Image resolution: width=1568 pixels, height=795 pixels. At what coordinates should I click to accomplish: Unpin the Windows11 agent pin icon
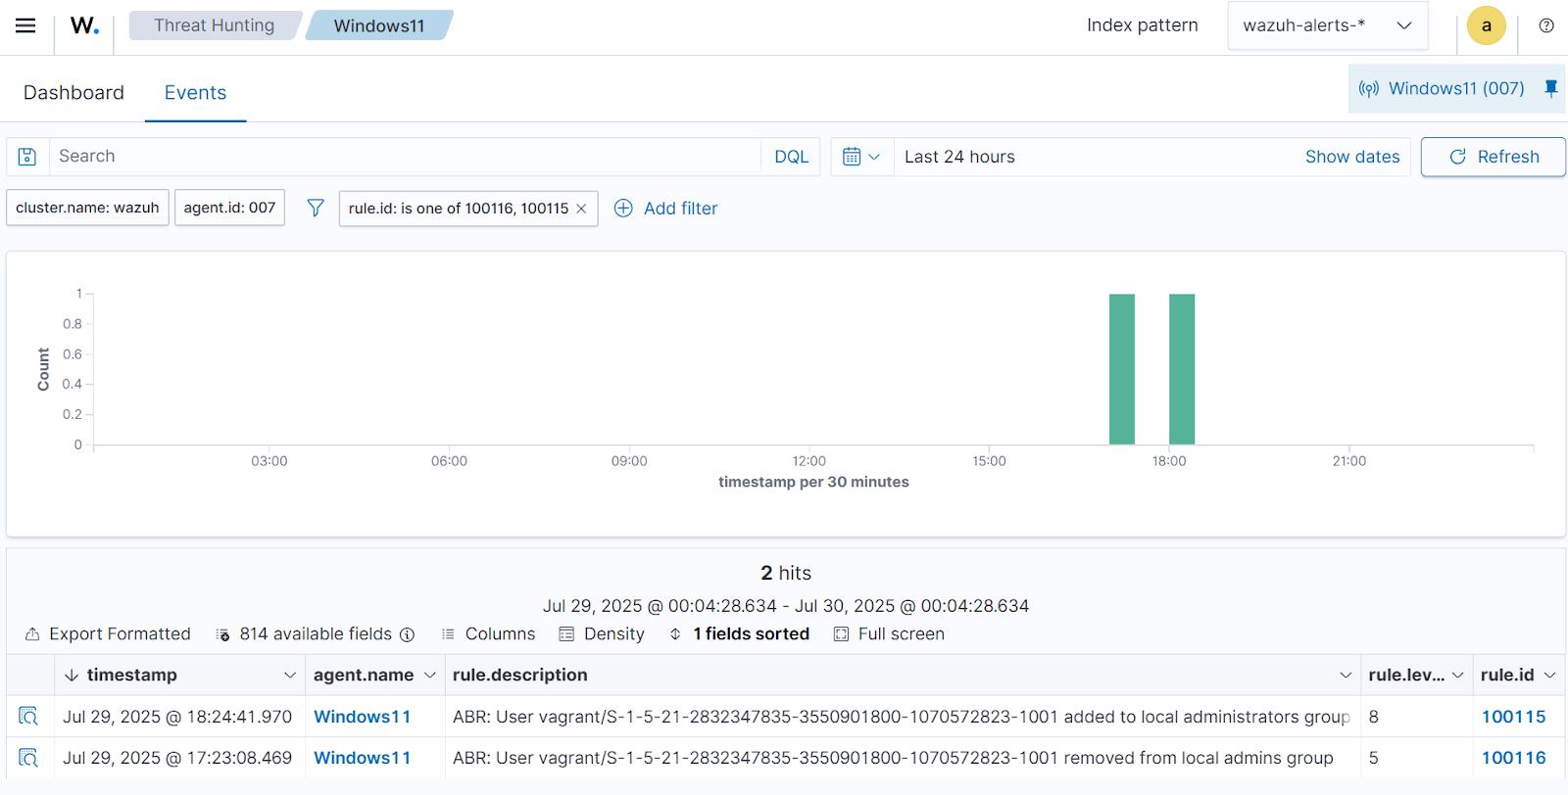click(x=1550, y=88)
